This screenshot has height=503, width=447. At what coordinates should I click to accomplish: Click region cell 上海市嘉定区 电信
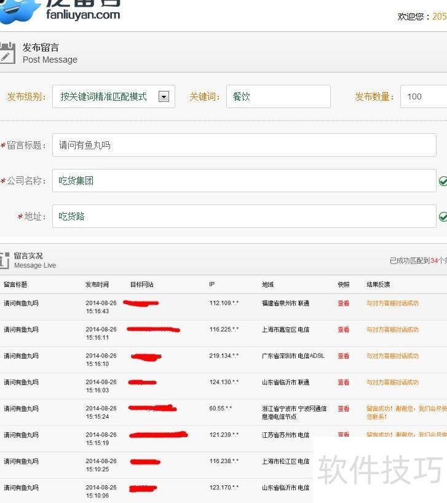[285, 329]
